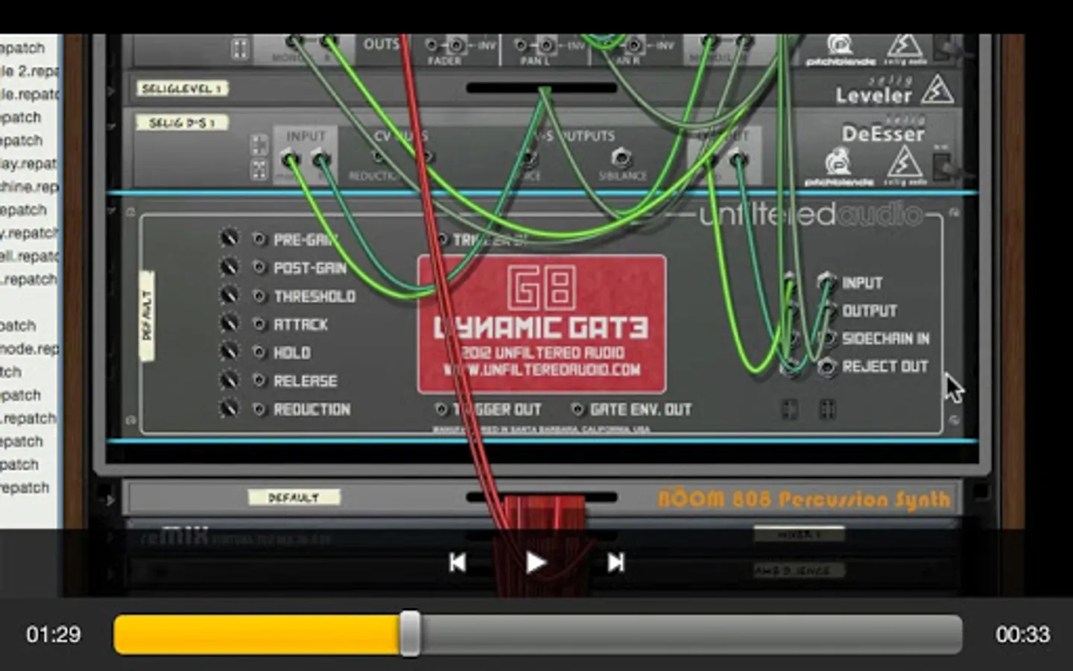The height and width of the screenshot is (671, 1073).
Task: Click the Pan L Inv jack on top device
Action: [547, 45]
